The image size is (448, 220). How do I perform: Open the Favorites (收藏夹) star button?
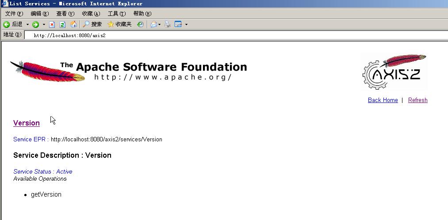click(119, 25)
